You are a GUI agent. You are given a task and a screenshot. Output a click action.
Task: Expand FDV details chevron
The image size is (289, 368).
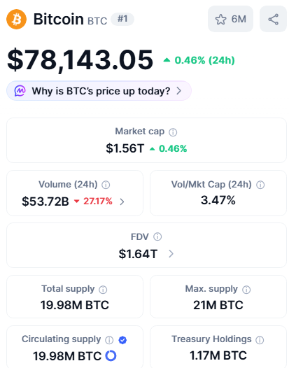tap(171, 254)
